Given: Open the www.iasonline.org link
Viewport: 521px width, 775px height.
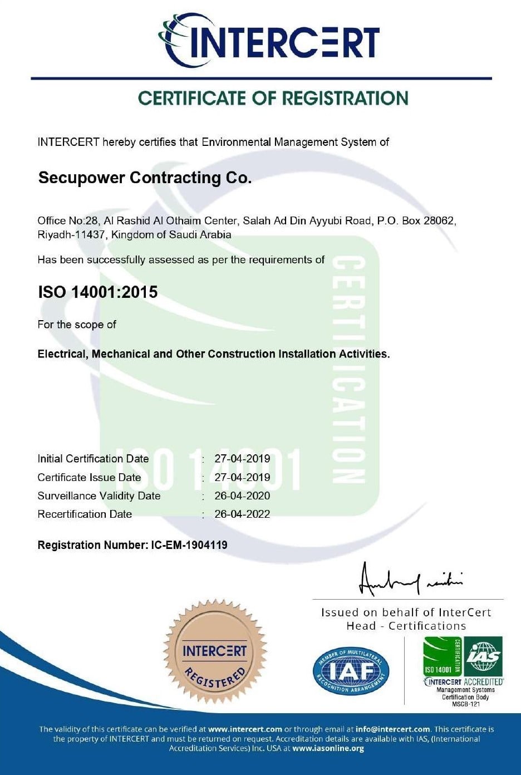Looking at the screenshot, I should coord(328,748).
